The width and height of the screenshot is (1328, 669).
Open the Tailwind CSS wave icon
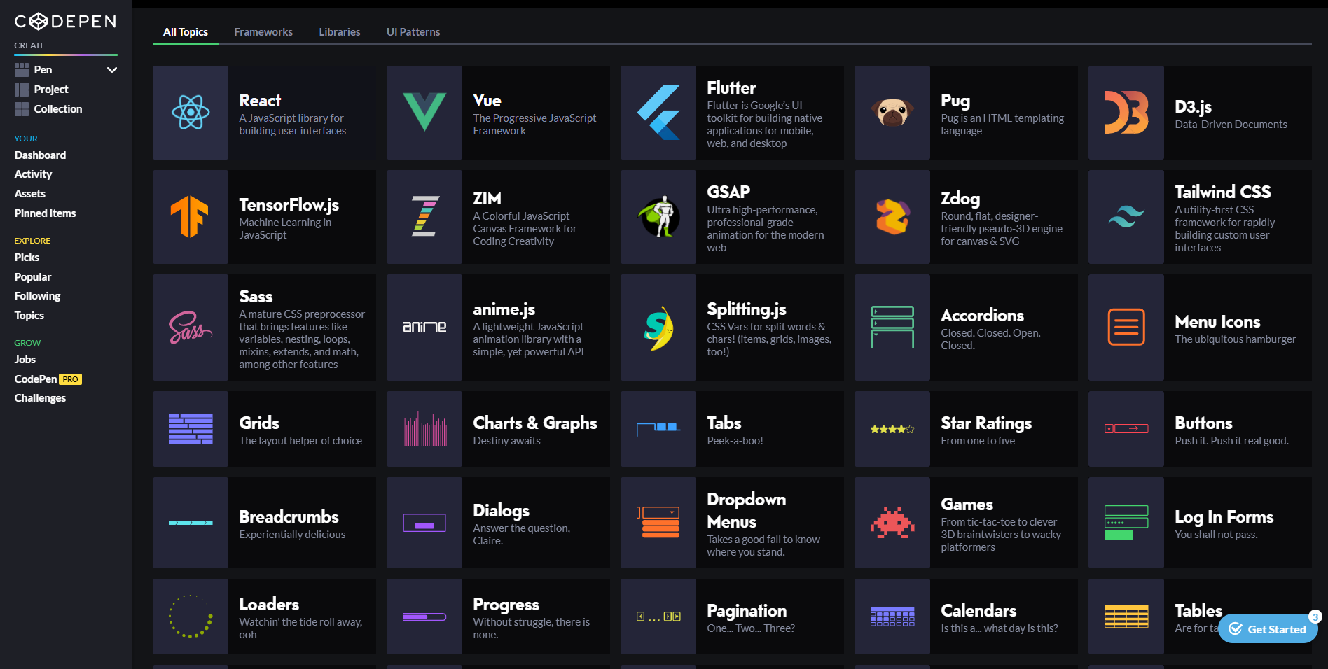[1126, 217]
